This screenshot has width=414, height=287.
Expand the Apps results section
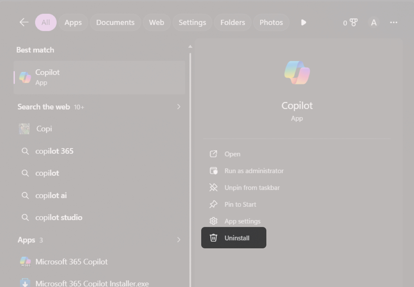coord(178,240)
